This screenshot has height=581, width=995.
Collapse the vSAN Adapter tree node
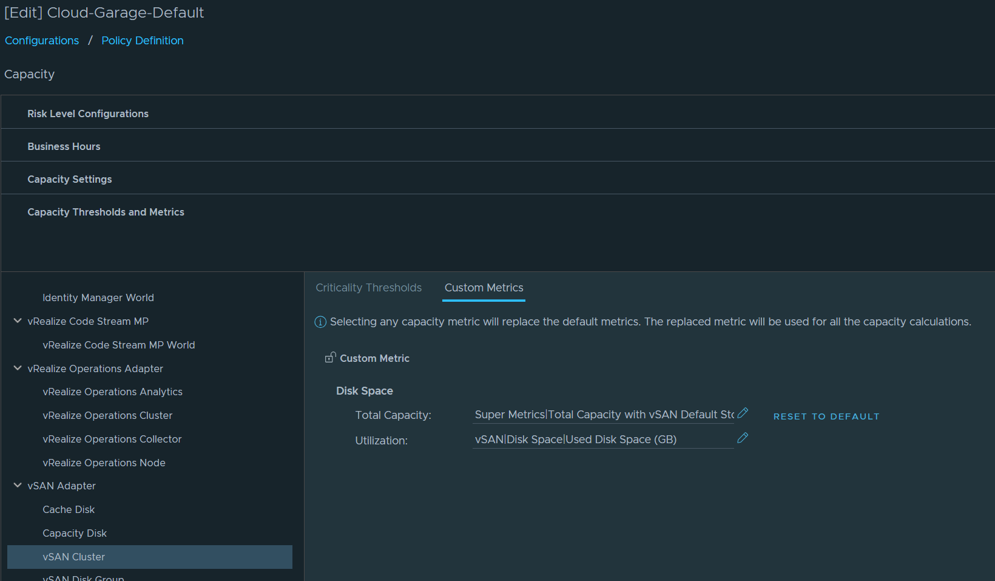[18, 486]
